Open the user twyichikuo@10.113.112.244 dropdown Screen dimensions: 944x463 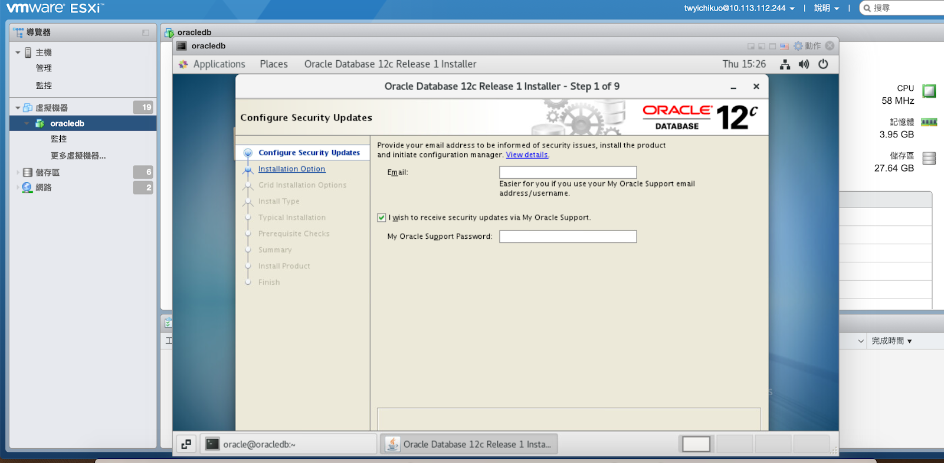click(x=739, y=8)
